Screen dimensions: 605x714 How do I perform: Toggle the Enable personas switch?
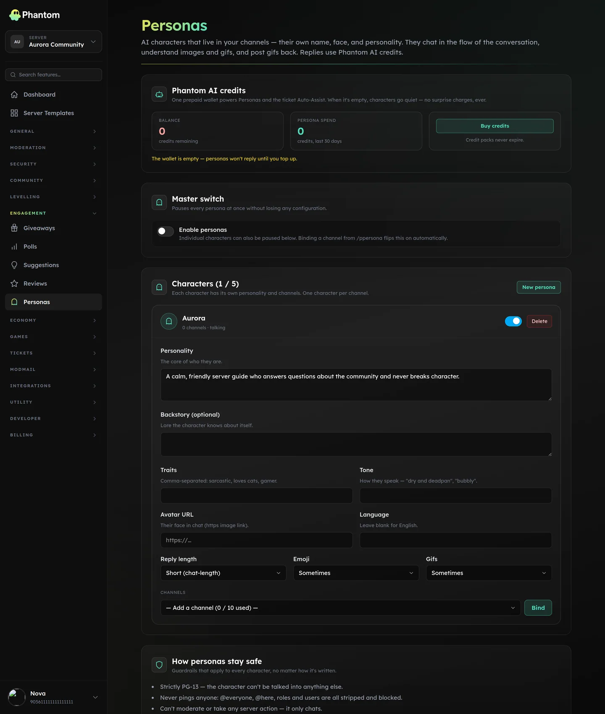click(x=166, y=231)
